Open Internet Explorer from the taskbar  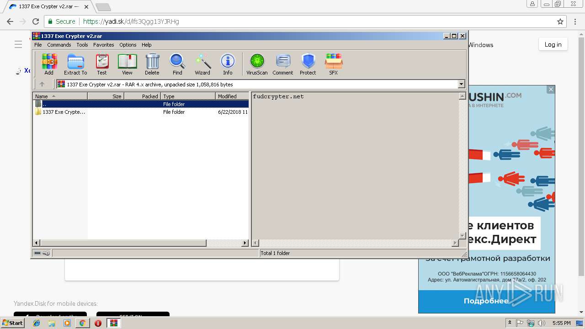37,323
